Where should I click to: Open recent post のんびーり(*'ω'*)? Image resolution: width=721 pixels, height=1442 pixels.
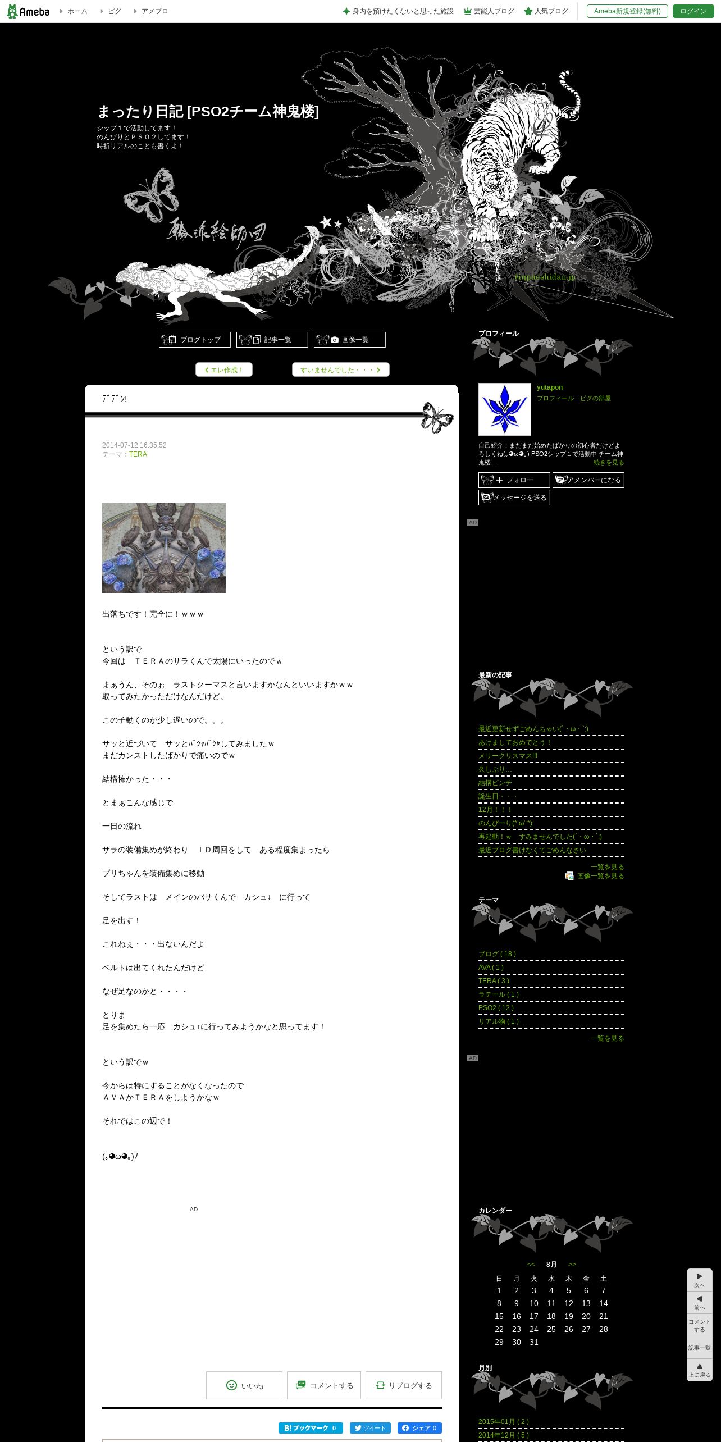click(505, 823)
